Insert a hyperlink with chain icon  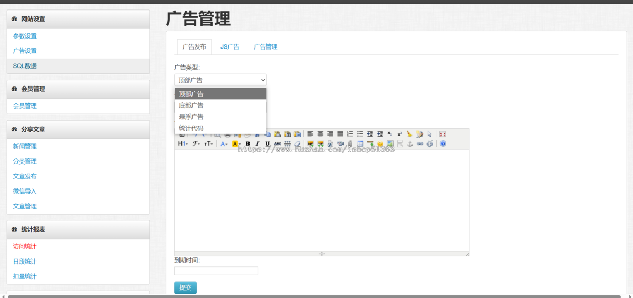(x=420, y=143)
